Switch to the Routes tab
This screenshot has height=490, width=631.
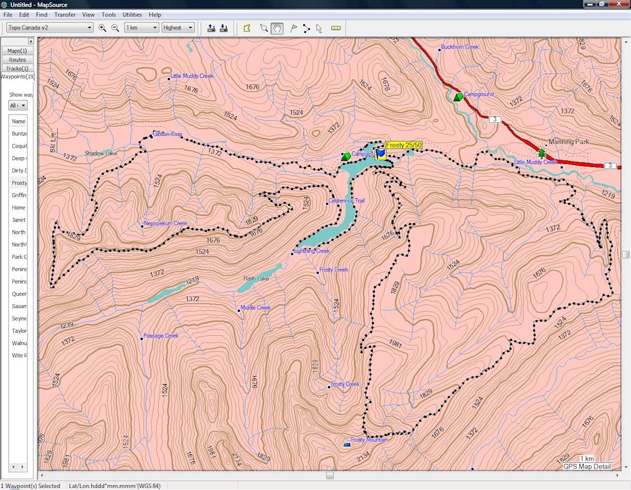click(17, 59)
